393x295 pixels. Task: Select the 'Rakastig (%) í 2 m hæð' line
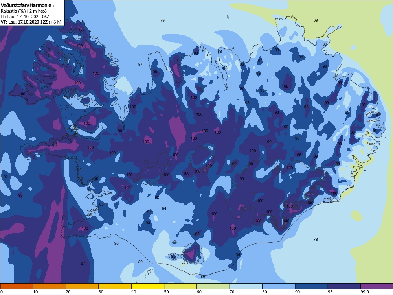[x=24, y=11]
